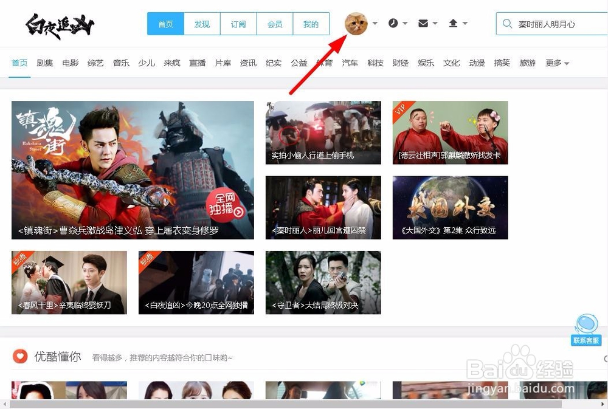Viewport: 608px width, 409px height.
Task: Open the 德云社相声 VIP video
Action: (450, 132)
